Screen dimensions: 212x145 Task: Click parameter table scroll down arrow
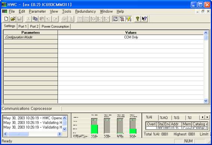(206, 101)
